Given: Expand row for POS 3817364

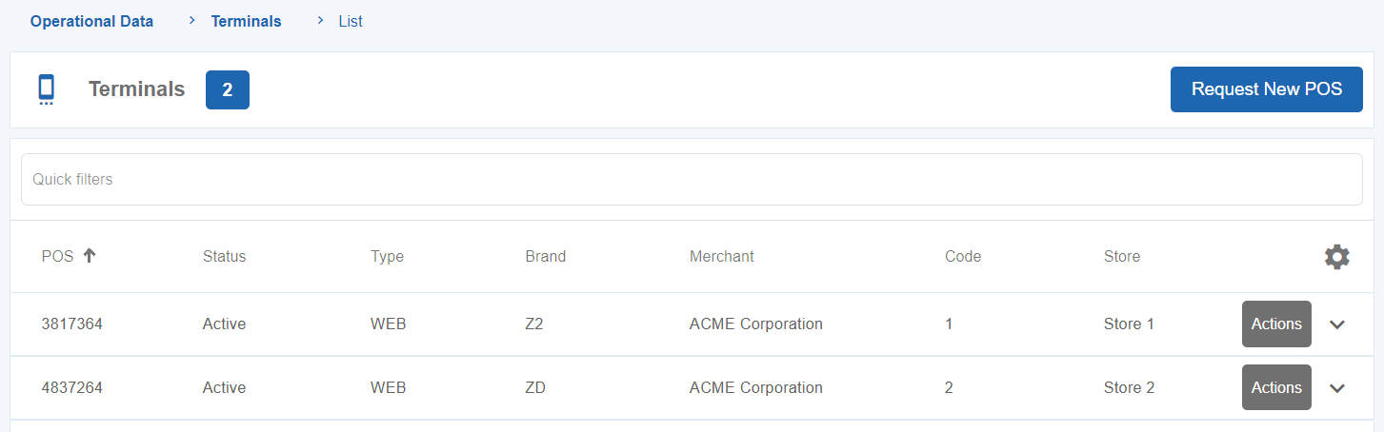Looking at the screenshot, I should pyautogui.click(x=1337, y=324).
